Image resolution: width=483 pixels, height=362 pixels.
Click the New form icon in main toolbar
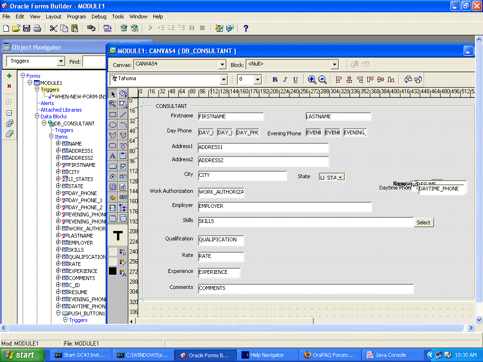pos(6,28)
